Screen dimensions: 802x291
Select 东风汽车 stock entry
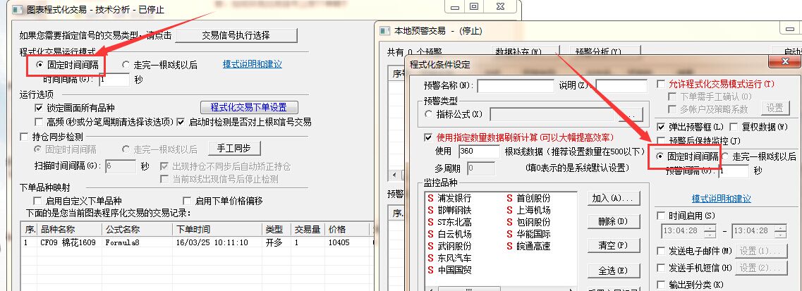coord(454,258)
